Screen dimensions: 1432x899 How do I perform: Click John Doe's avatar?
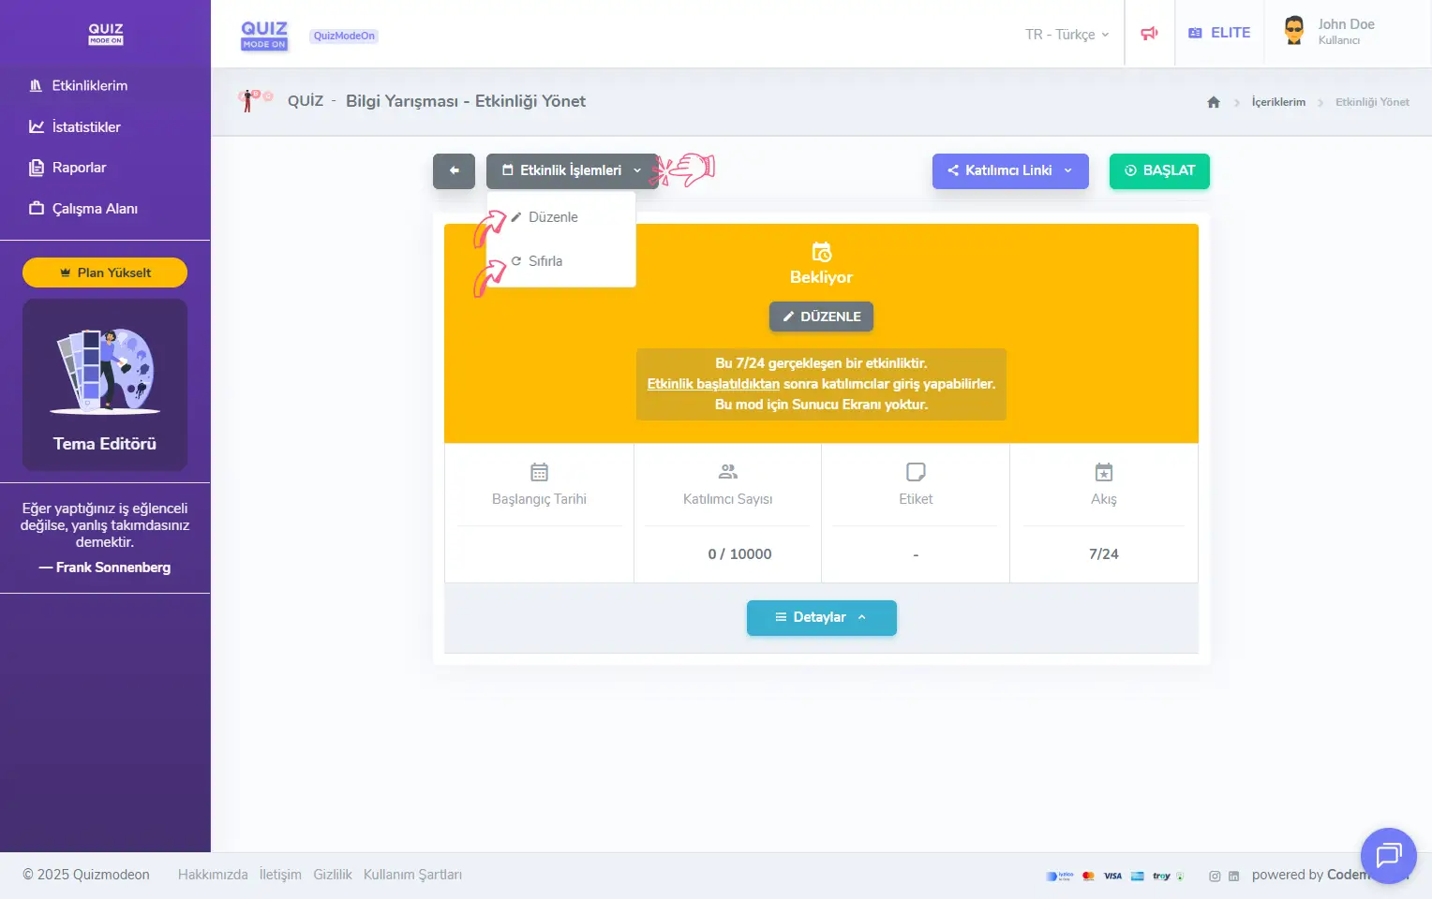coord(1294,31)
